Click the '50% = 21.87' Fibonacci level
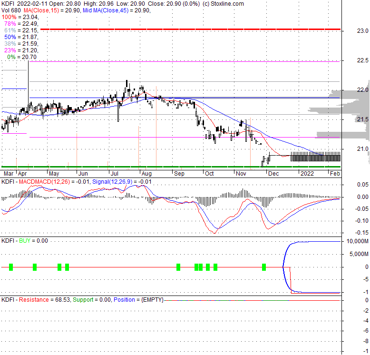 (21, 37)
